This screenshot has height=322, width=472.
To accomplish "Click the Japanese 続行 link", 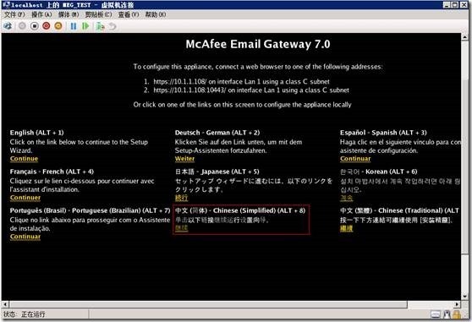I will pos(181,198).
